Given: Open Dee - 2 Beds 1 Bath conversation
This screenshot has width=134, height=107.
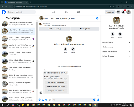Looking at the screenshot, I should click(x=18, y=69).
